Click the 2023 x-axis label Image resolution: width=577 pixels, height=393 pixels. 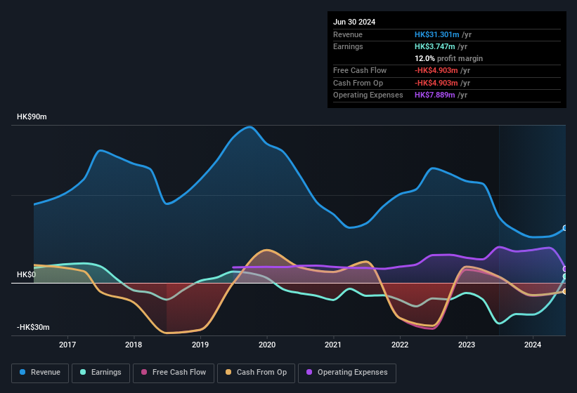(466, 345)
